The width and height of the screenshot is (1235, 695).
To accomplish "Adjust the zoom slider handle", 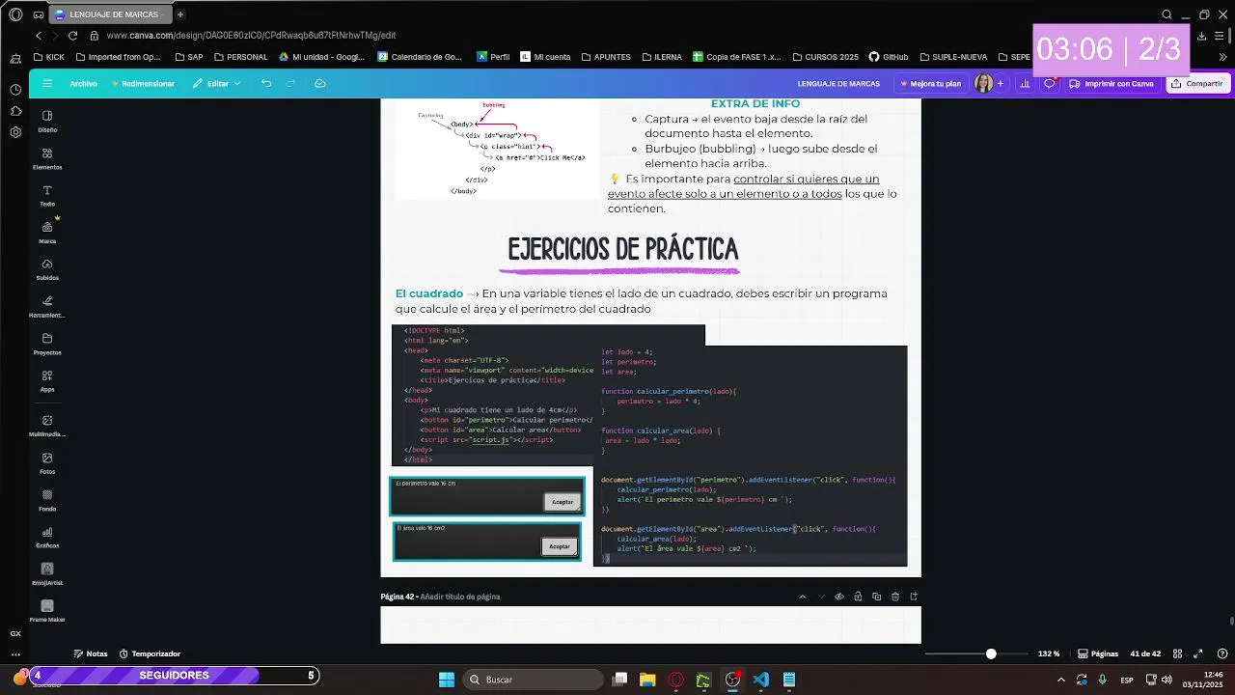I will tap(991, 653).
